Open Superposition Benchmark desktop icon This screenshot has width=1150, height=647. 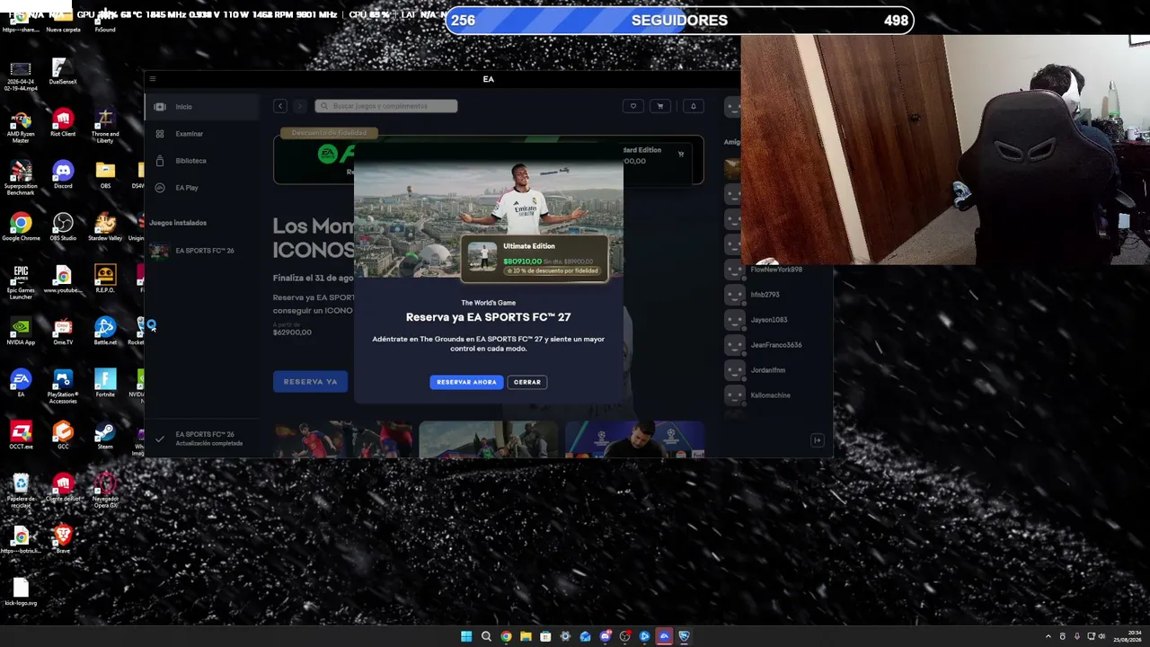pos(21,178)
